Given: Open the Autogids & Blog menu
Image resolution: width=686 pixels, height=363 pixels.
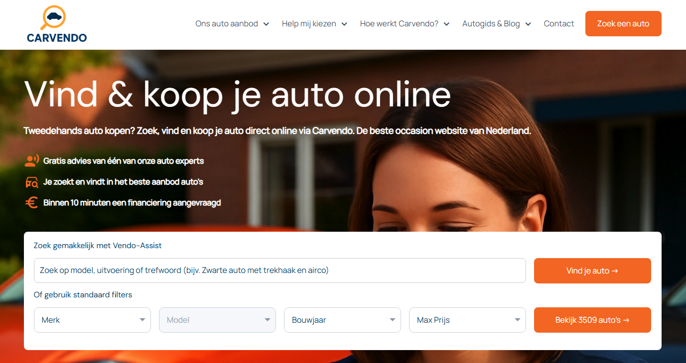Looking at the screenshot, I should (491, 24).
